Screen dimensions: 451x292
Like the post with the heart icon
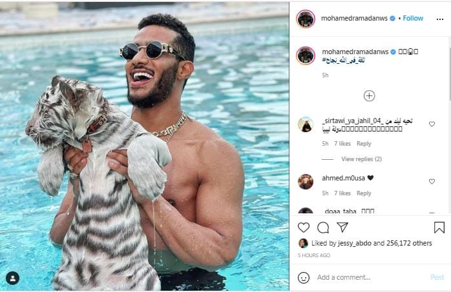pyautogui.click(x=304, y=227)
